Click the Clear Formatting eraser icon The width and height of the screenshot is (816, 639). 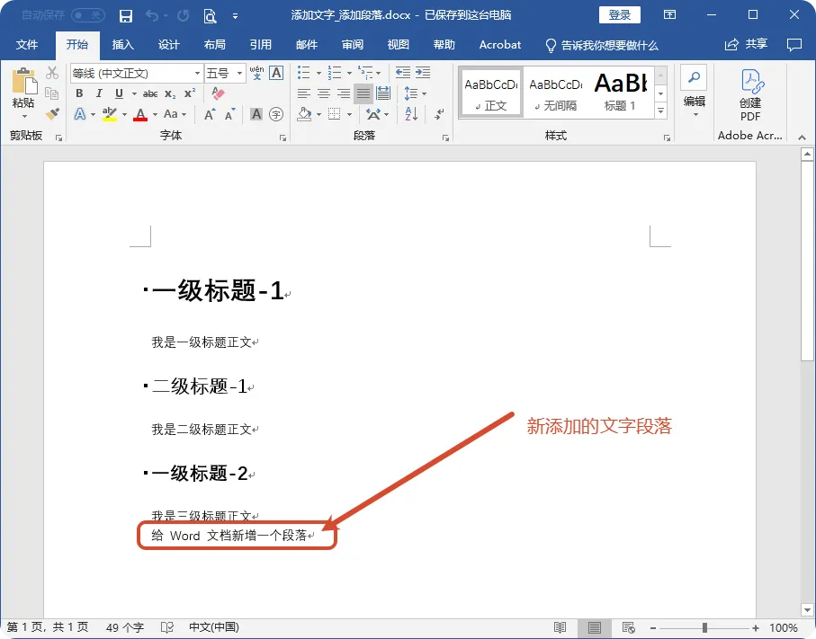[x=218, y=93]
